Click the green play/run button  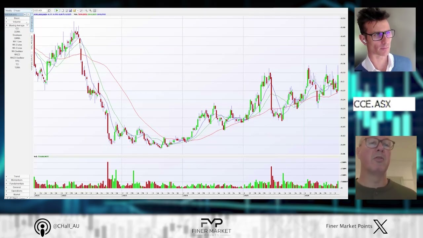coord(57,11)
